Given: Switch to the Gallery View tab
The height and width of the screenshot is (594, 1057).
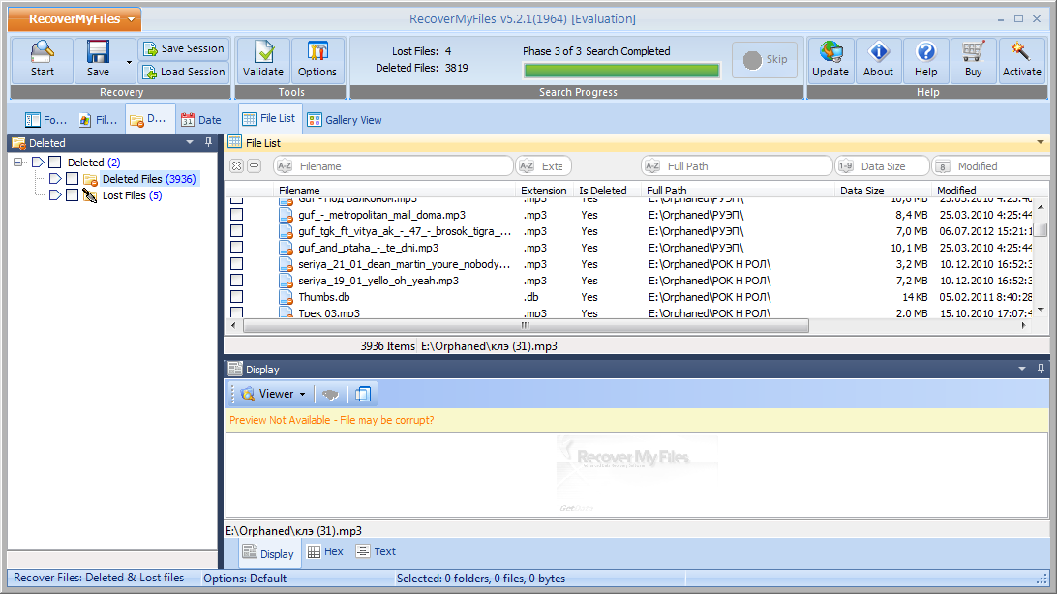Looking at the screenshot, I should pos(345,120).
